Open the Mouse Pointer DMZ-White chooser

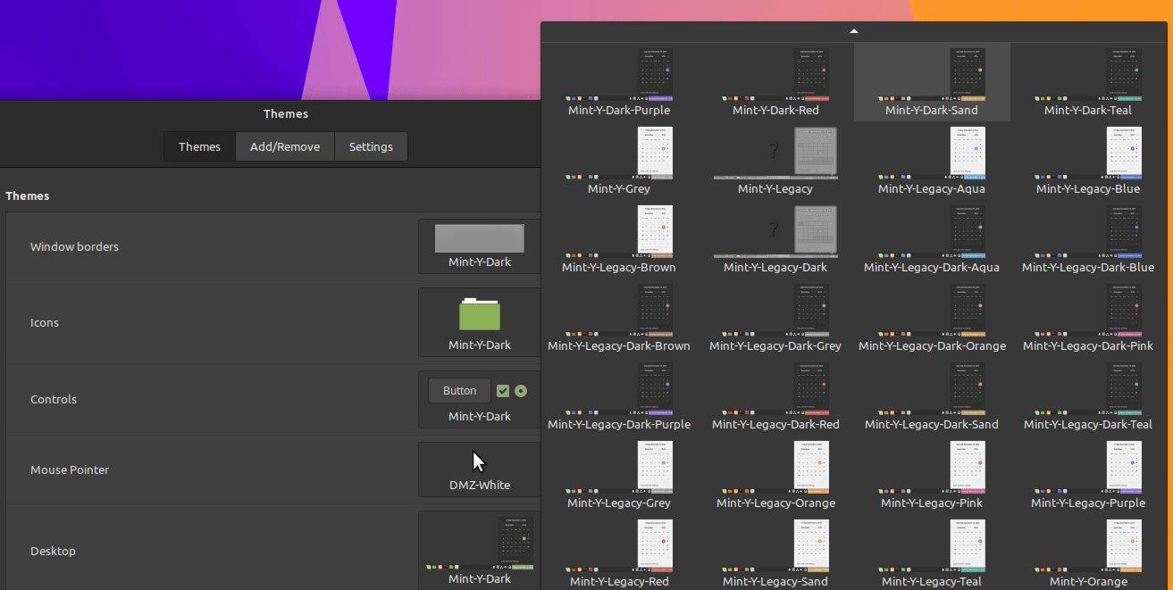point(480,470)
